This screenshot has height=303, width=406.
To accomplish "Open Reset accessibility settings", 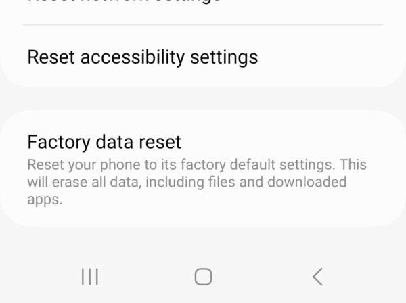I will pos(142,57).
